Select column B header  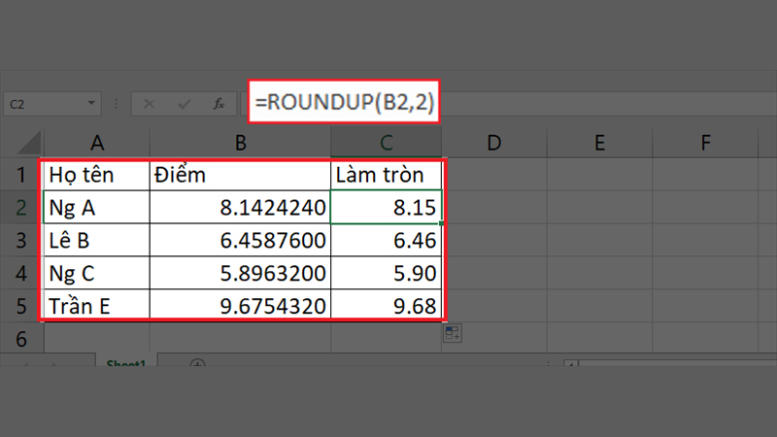pyautogui.click(x=240, y=143)
